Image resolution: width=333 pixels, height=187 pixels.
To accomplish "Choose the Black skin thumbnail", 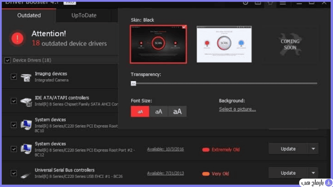I will 158,44.
